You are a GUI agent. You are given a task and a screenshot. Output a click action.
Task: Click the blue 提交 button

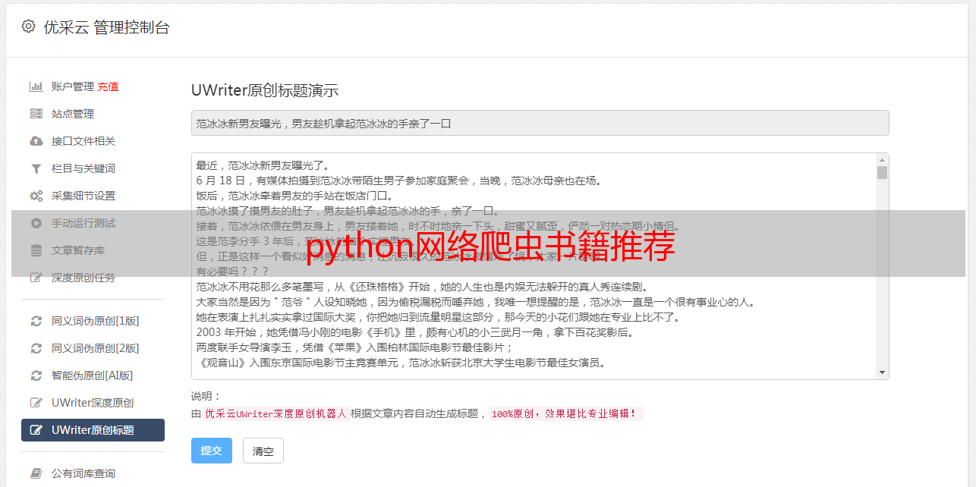point(211,451)
